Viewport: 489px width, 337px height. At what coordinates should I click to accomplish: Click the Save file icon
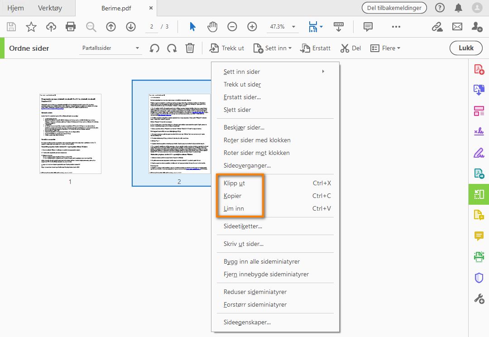(x=11, y=27)
